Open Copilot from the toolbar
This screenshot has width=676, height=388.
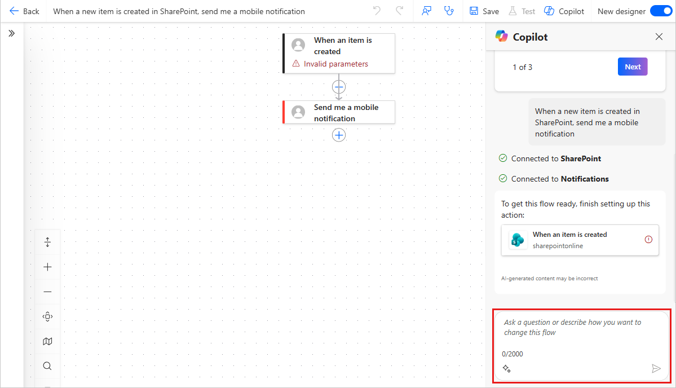point(564,11)
